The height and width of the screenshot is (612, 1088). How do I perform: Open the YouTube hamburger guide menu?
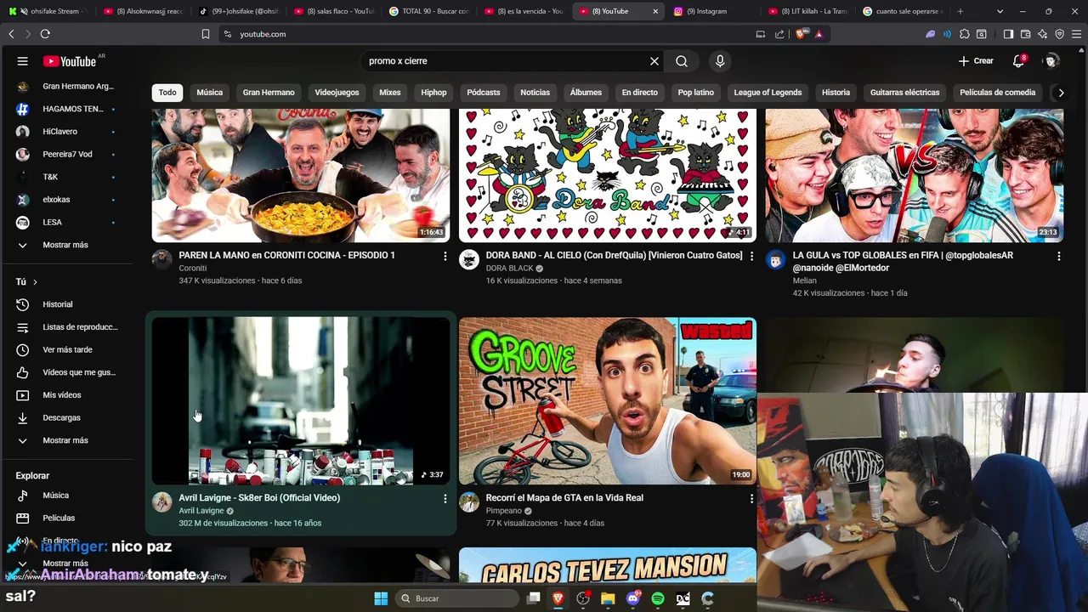[x=23, y=61]
